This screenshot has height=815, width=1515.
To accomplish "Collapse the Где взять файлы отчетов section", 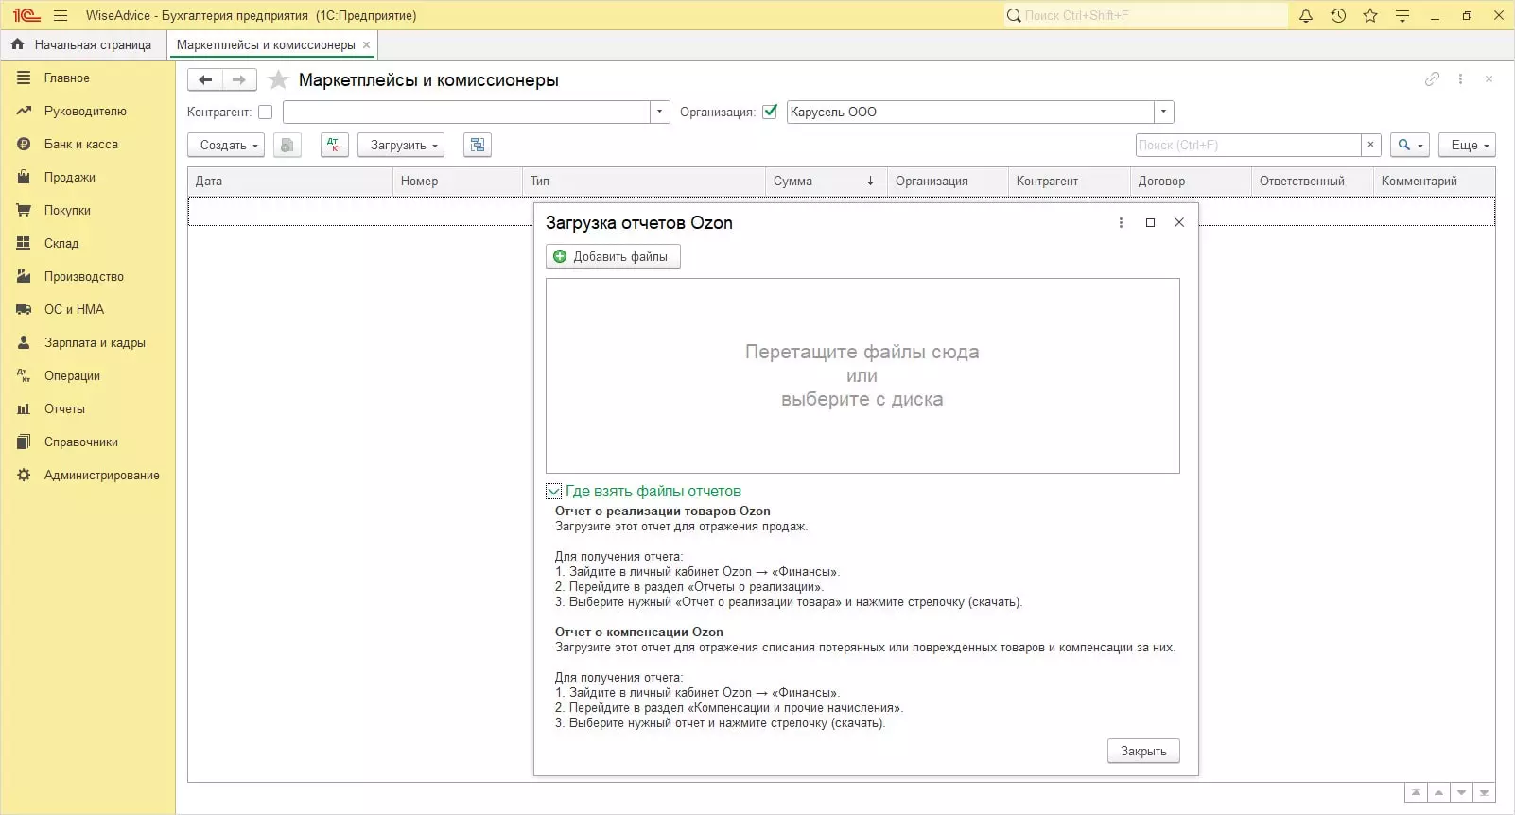I will click(x=553, y=492).
